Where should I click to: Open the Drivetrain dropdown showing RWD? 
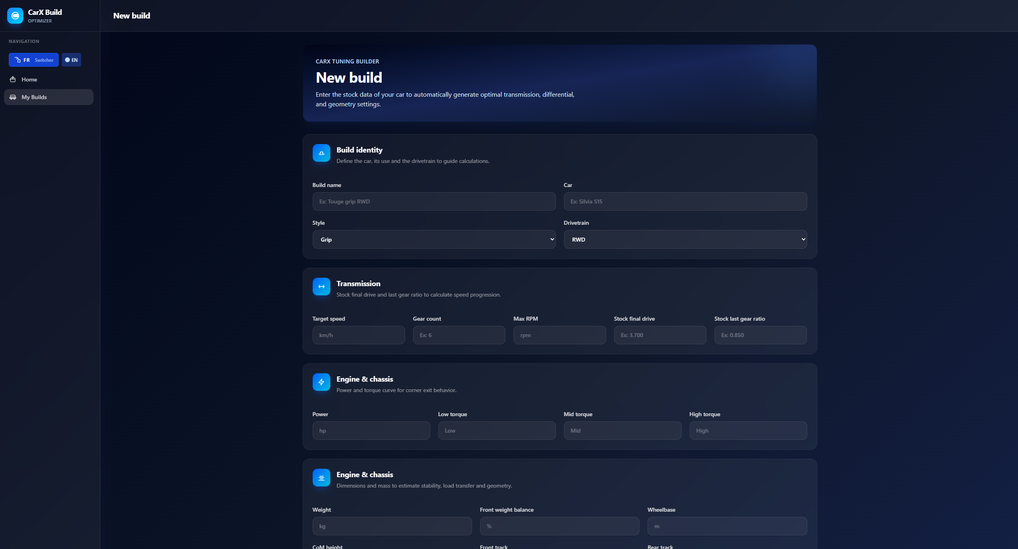(x=685, y=239)
